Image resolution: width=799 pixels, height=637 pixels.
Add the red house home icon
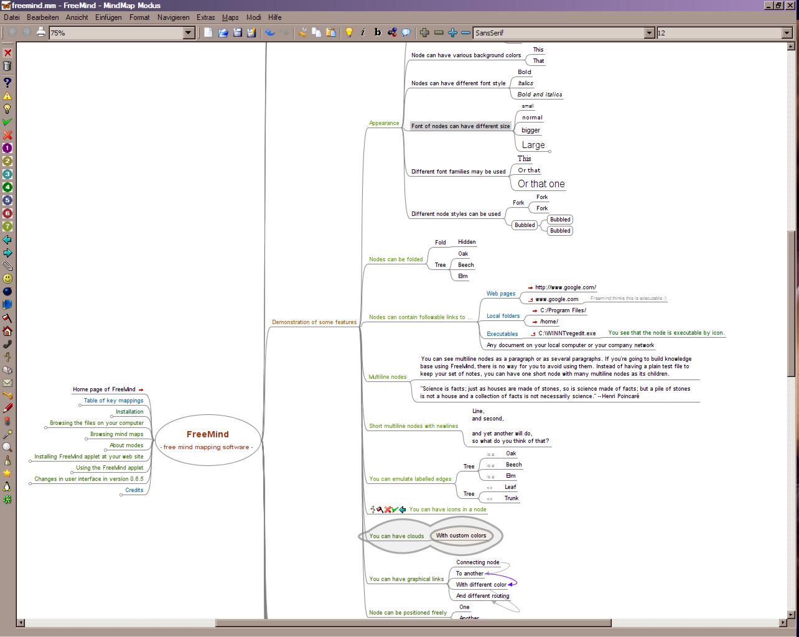pos(7,331)
